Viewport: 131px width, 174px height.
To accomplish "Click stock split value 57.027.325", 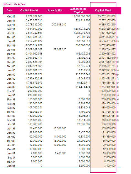I will coord(60,50).
